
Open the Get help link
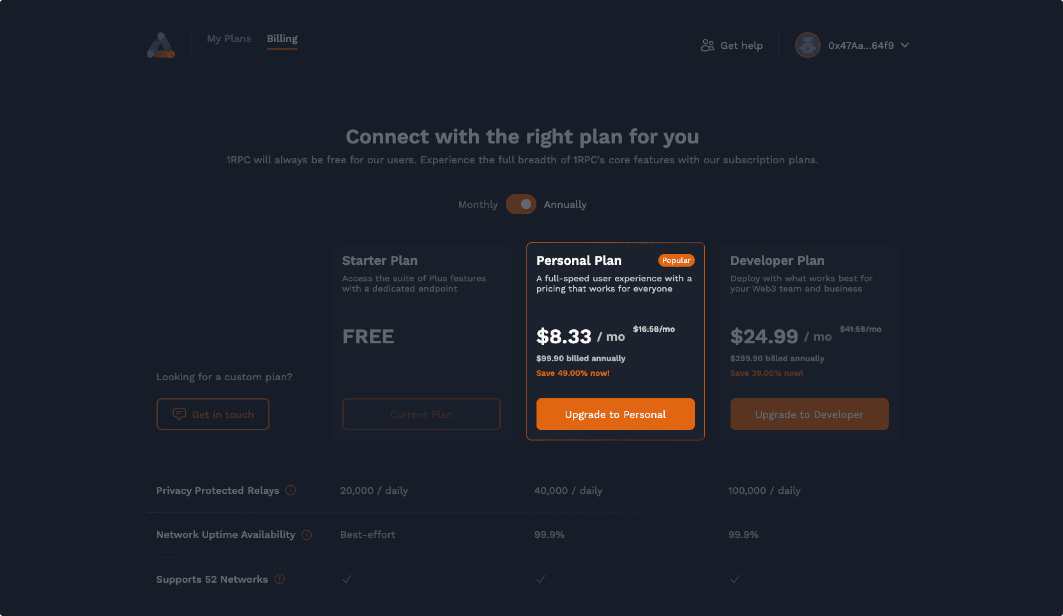click(x=741, y=46)
